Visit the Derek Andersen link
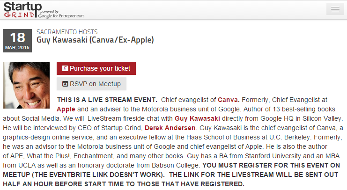347x190 pixels. click(x=166, y=127)
